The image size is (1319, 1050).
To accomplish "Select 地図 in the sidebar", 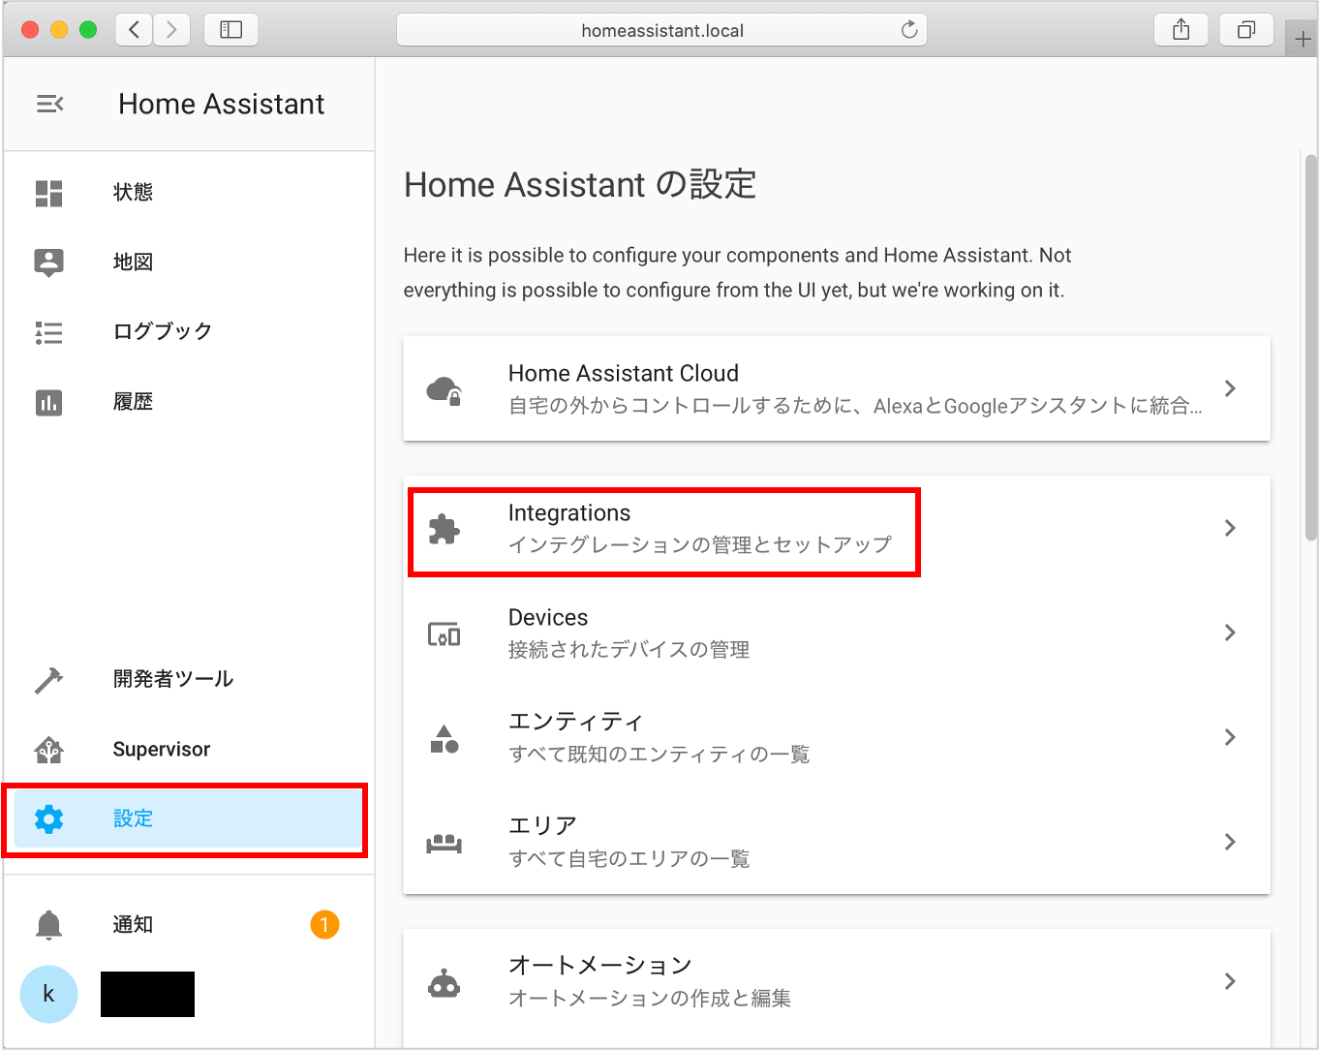I will (x=133, y=262).
